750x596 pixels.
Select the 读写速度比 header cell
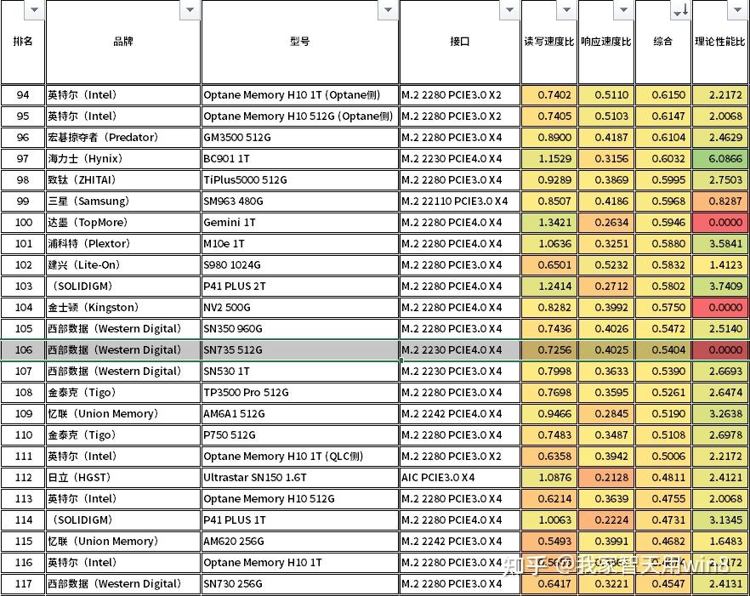point(549,43)
